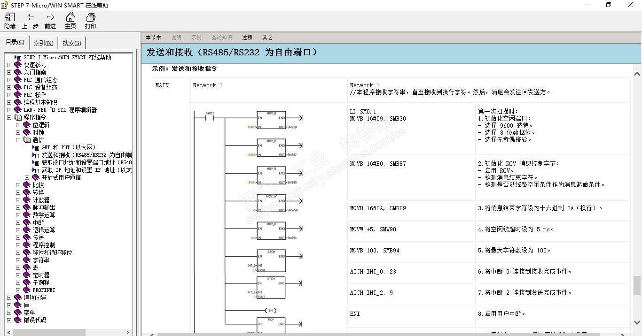Collapse the 程序指令 tree node
Screen dimensions: 642x336
click(9, 117)
